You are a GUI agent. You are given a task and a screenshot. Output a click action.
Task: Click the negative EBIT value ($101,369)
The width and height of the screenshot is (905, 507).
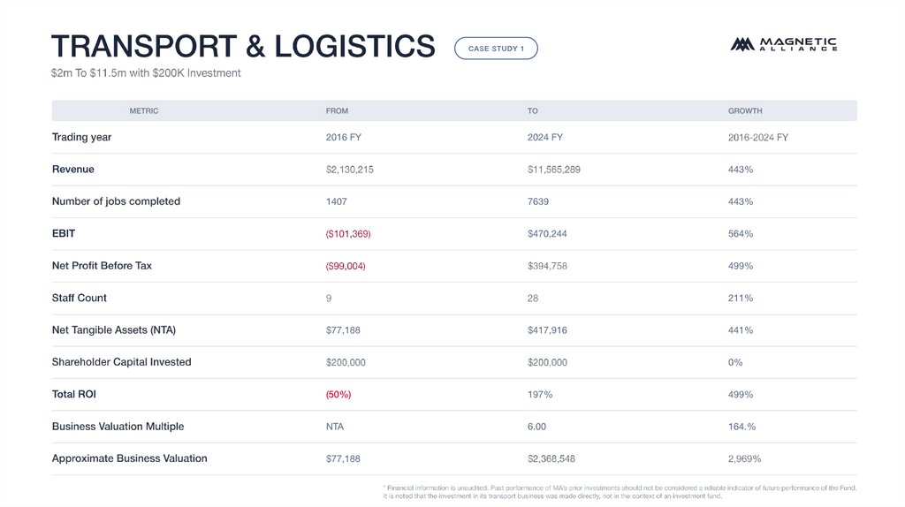pyautogui.click(x=348, y=234)
